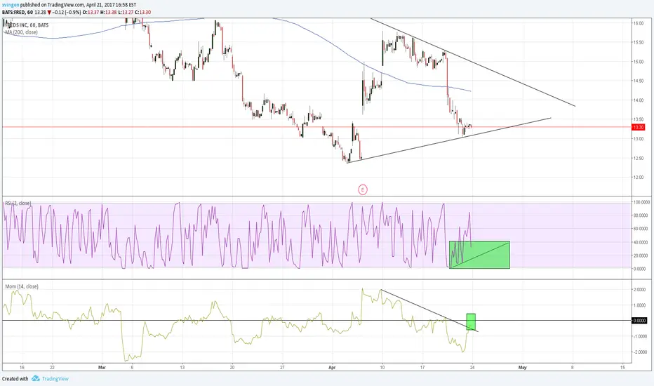Click the 40.0000 RSI axis label

tap(640, 242)
